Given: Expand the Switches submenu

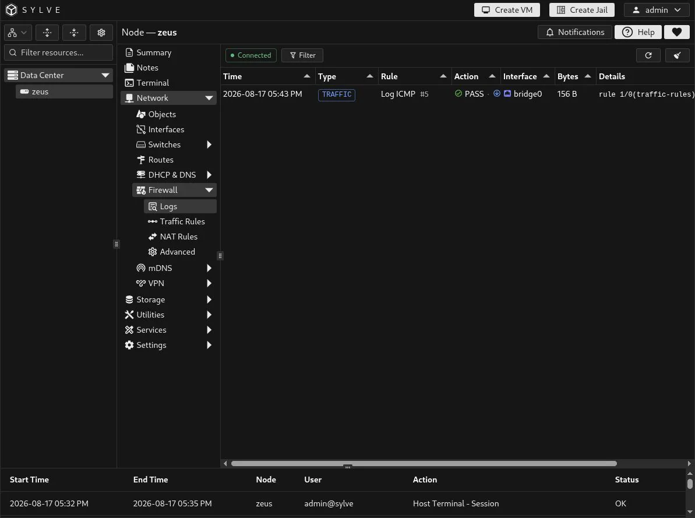Looking at the screenshot, I should [x=209, y=145].
